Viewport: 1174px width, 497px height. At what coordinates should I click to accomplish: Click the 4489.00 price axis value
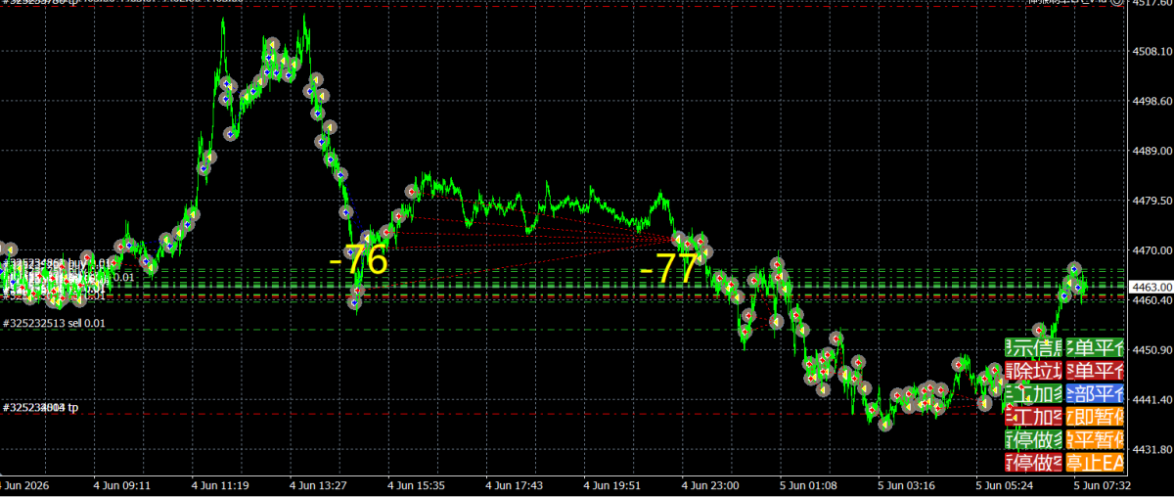pyautogui.click(x=1151, y=151)
